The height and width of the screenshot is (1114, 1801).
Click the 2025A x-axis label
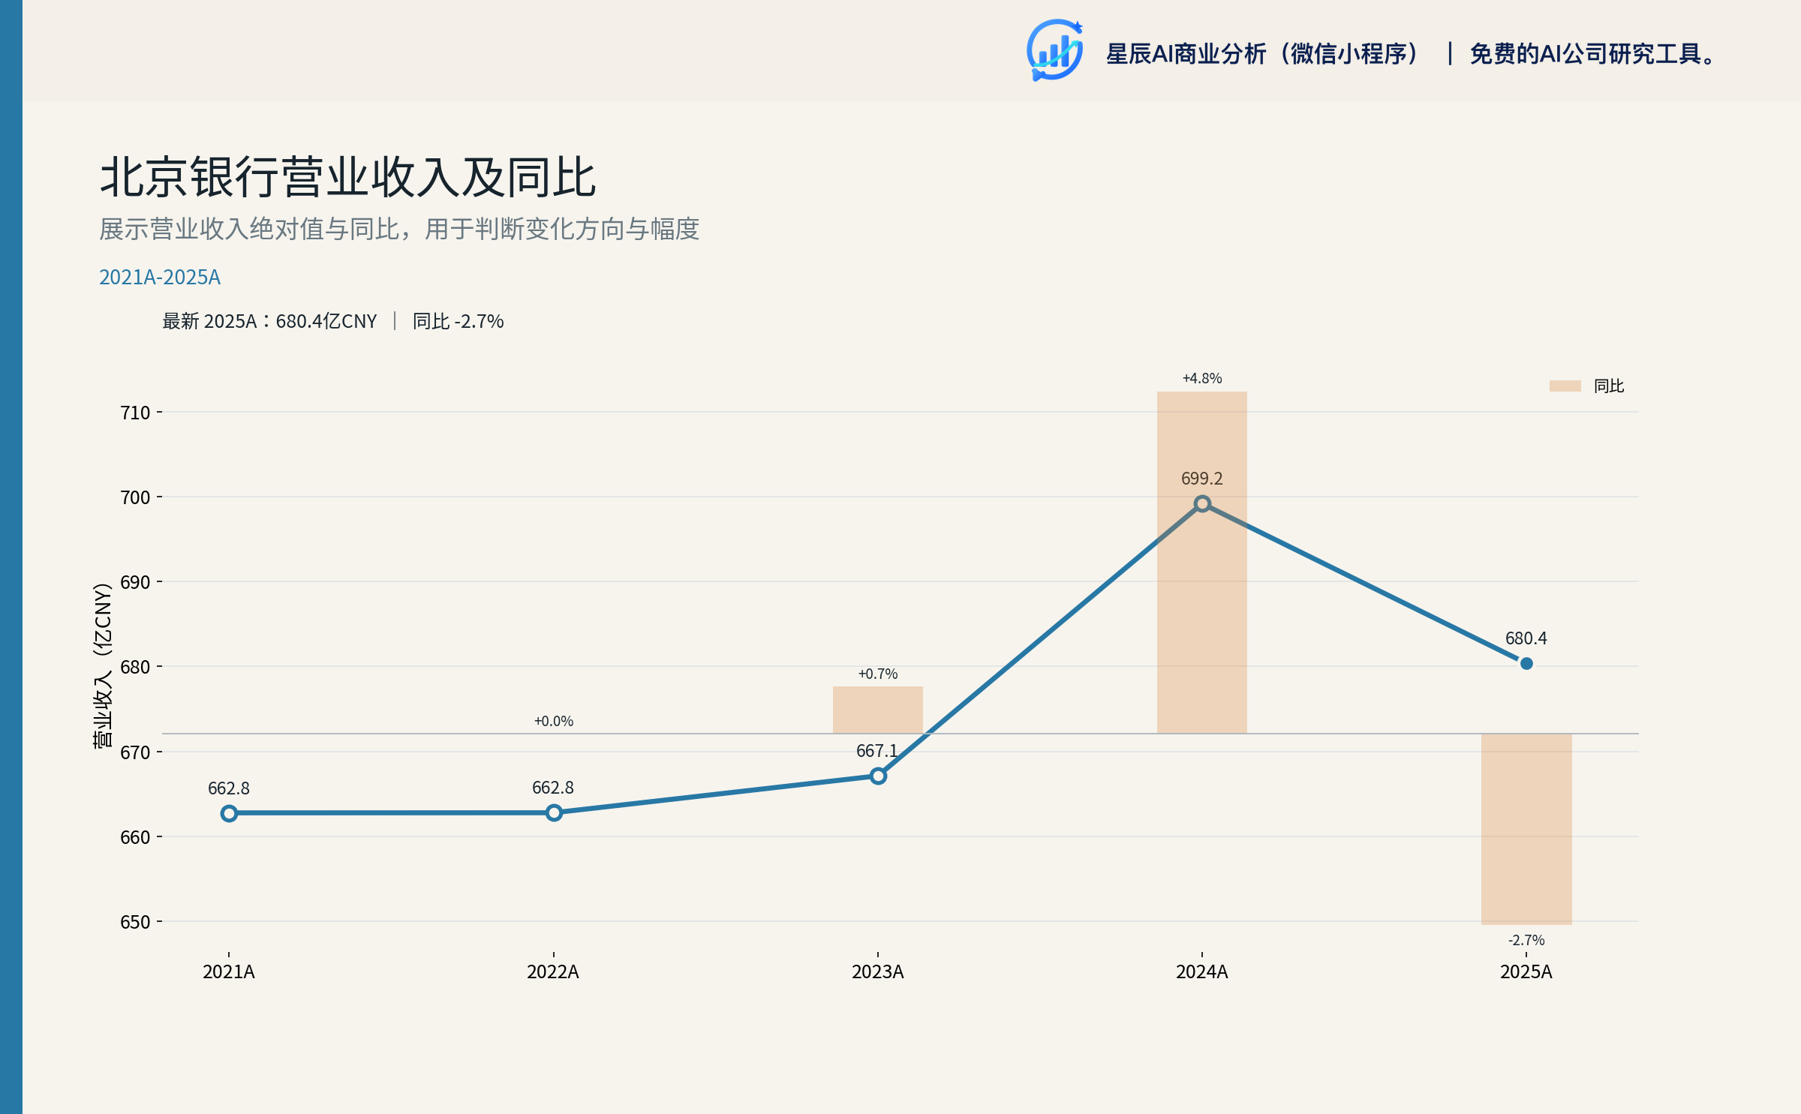pos(1526,972)
